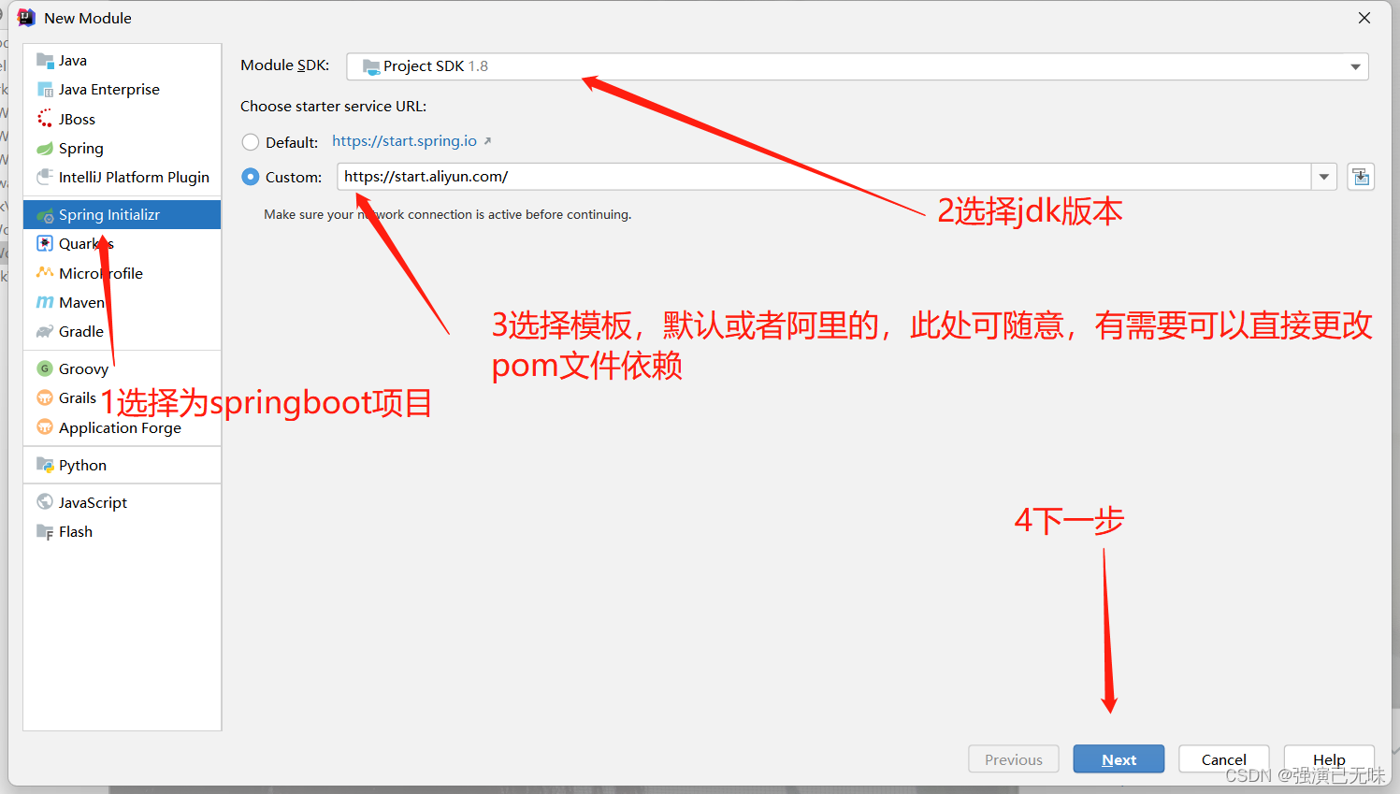Select the Custom starter service radio button
Image resolution: width=1400 pixels, height=794 pixels.
coord(250,176)
